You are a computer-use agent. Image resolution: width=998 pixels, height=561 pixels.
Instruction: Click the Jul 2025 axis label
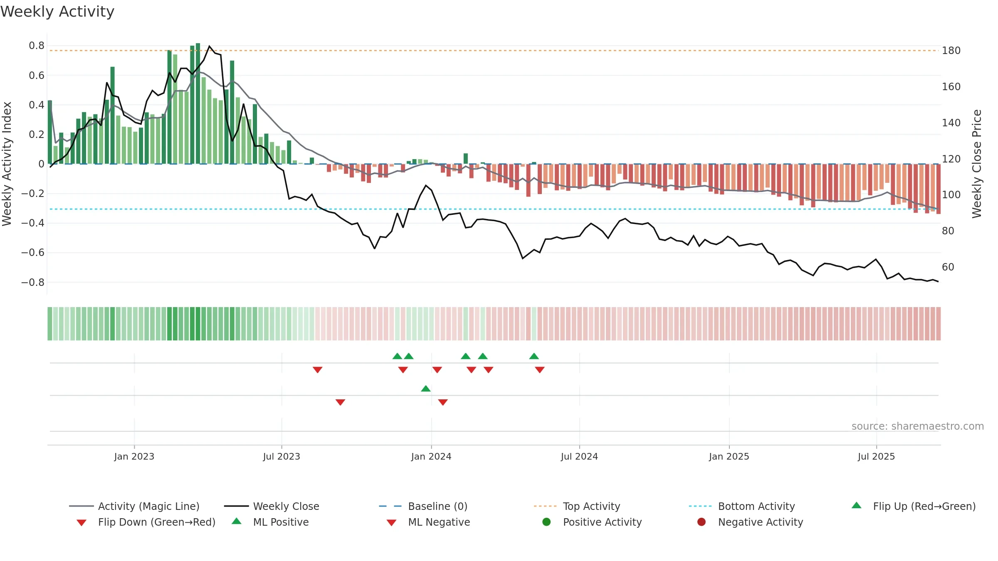[x=876, y=457]
